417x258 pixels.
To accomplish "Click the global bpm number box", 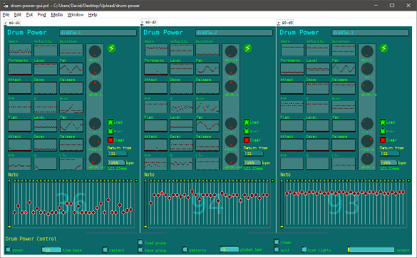I will 230,249.
